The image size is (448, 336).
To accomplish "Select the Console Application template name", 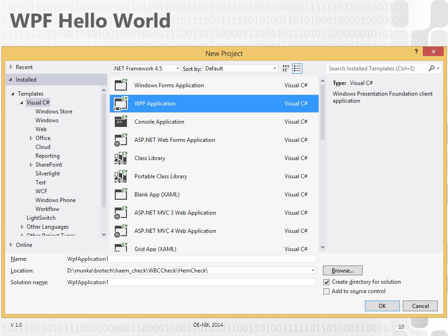I will [159, 121].
